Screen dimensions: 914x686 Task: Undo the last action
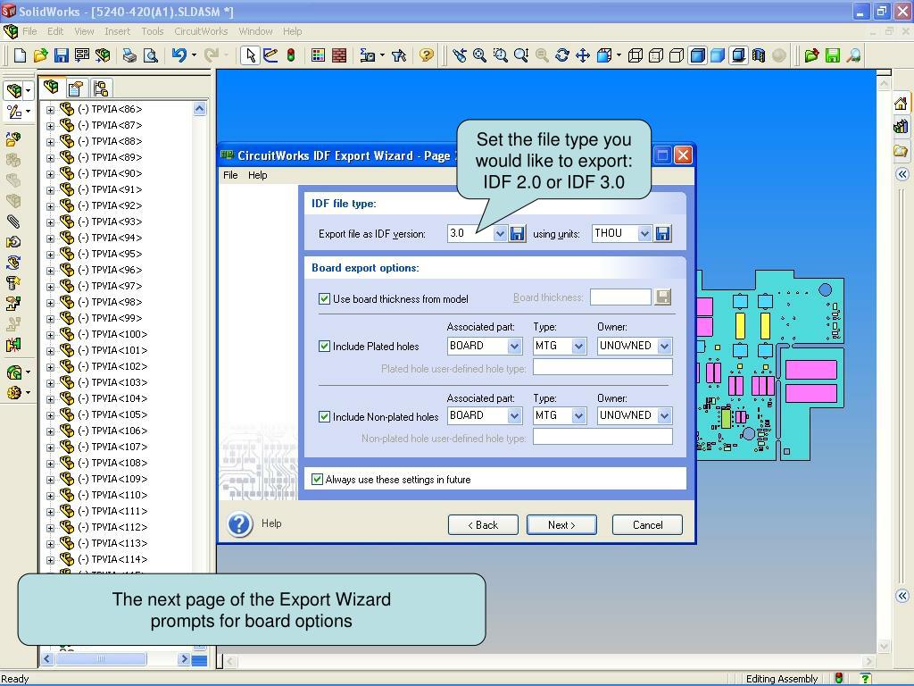179,55
